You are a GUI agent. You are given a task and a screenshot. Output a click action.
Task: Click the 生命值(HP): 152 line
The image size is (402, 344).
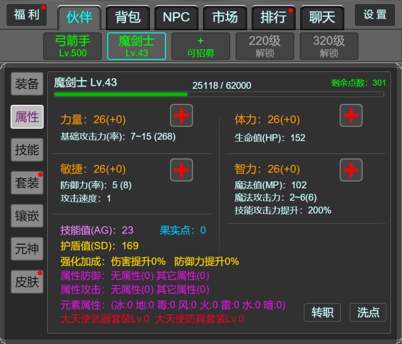click(270, 138)
